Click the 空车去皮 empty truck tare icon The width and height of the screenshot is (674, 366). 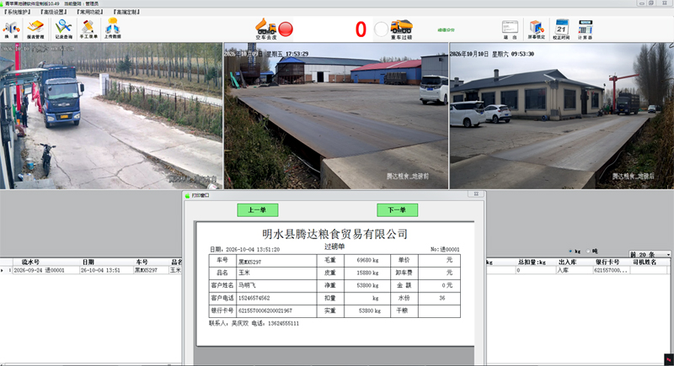[x=265, y=29]
